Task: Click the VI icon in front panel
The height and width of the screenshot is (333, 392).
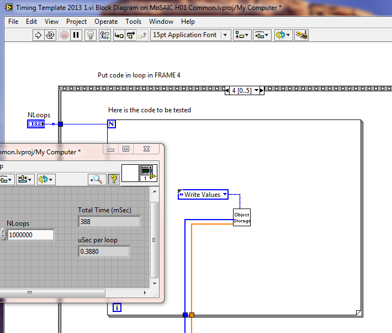Action: click(x=149, y=173)
